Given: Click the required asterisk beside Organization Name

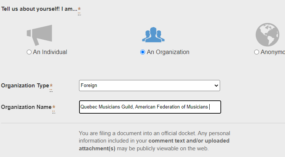Looking at the screenshot, I should tap(54, 107).
